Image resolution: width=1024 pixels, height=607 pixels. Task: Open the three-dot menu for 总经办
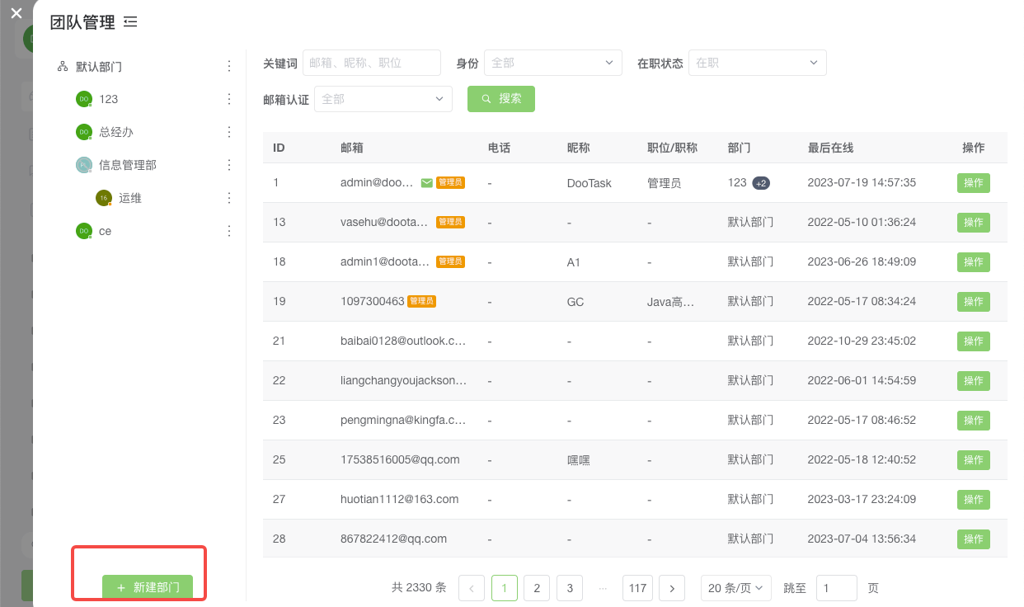229,132
